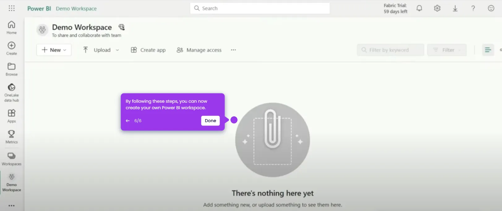Open Apps in the left navigation

11,116
